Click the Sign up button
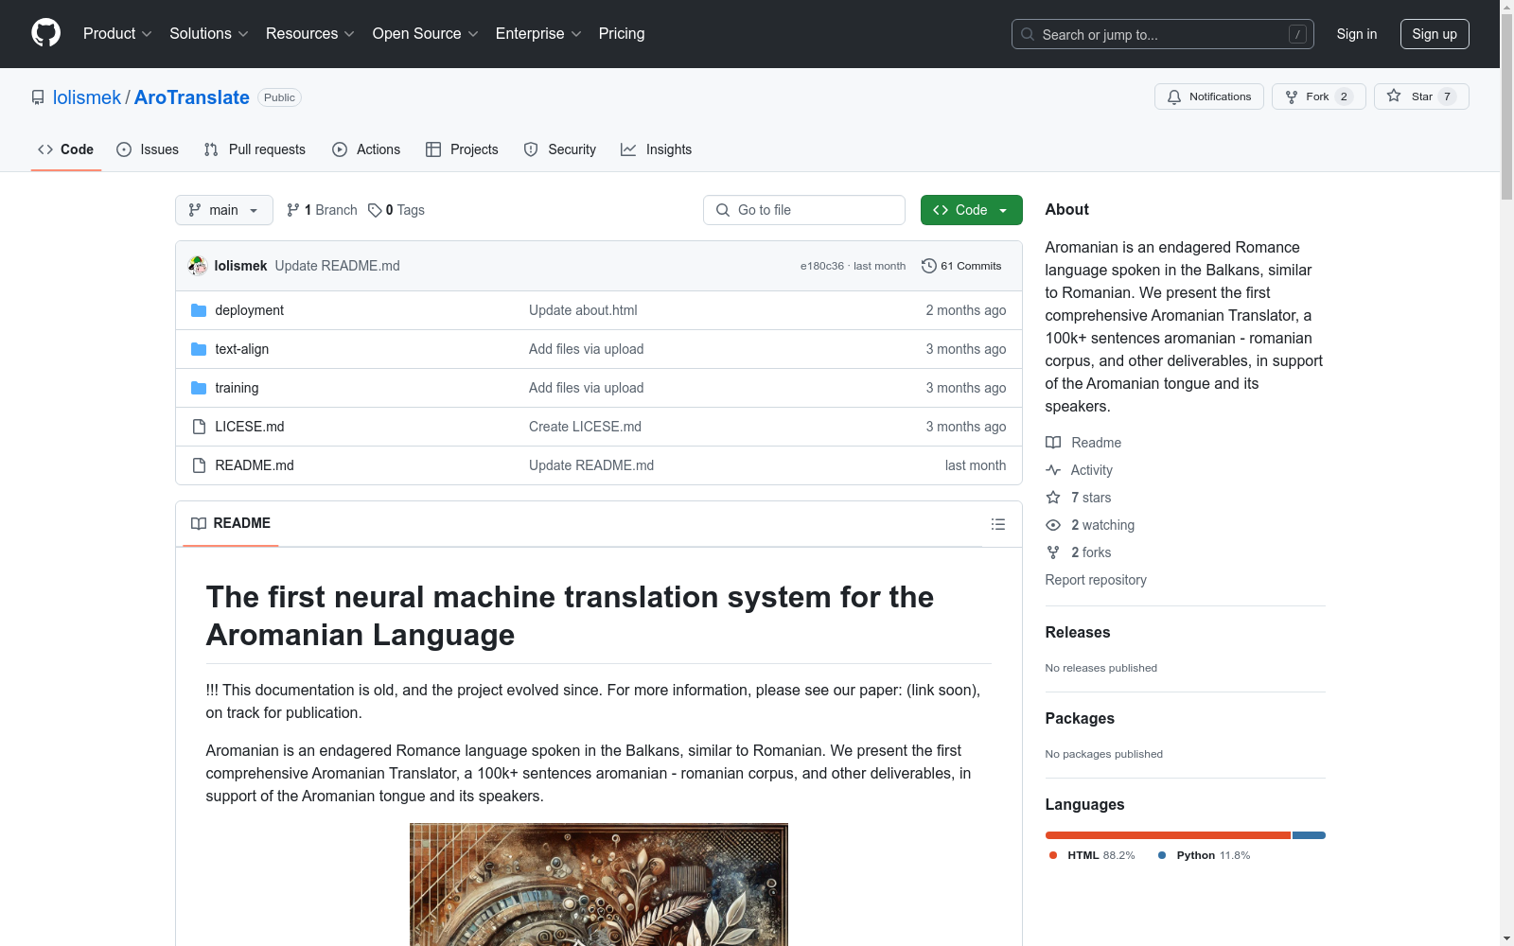Screen dimensions: 1514x946 coord(1435,34)
